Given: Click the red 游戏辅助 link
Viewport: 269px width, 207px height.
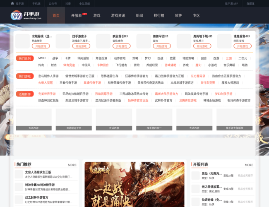Looking at the screenshot, I should [171, 65].
